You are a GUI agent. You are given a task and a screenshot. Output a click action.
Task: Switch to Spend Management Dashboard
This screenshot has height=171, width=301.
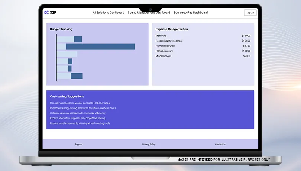tap(149, 13)
